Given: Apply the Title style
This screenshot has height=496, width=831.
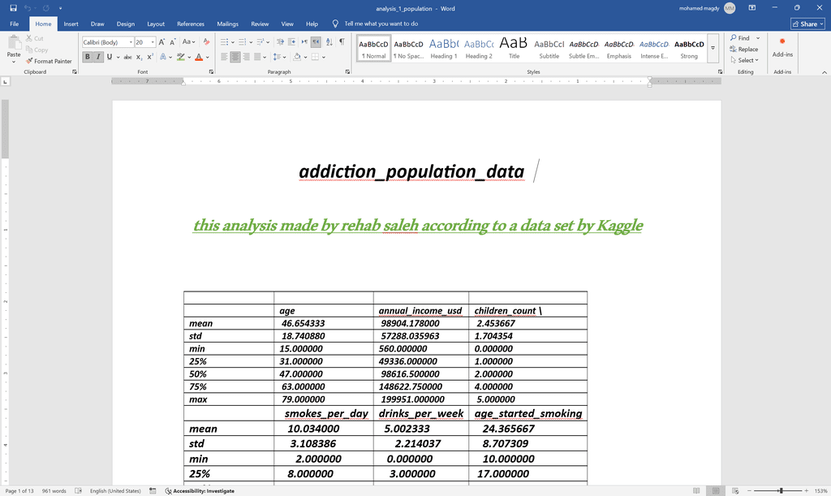Looking at the screenshot, I should pyautogui.click(x=514, y=48).
